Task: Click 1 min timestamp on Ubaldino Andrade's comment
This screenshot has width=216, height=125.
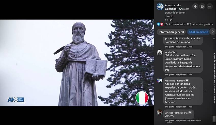Action: coord(190,107)
